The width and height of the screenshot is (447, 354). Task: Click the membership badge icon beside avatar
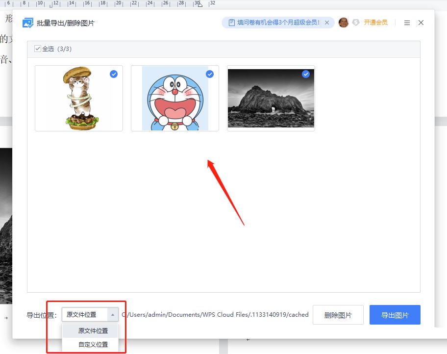355,23
